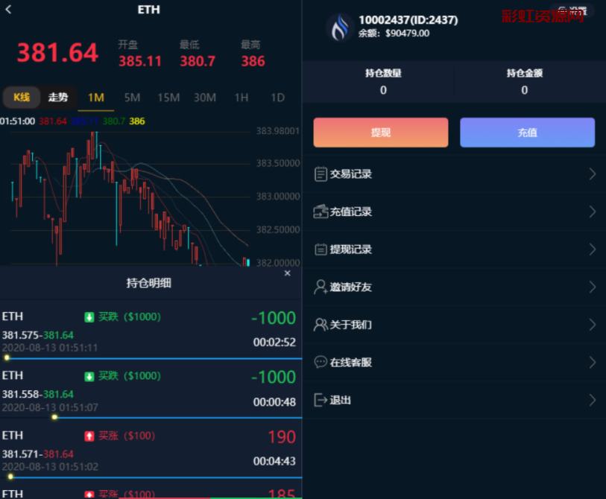Click the about us (关于我们) icon

(321, 325)
